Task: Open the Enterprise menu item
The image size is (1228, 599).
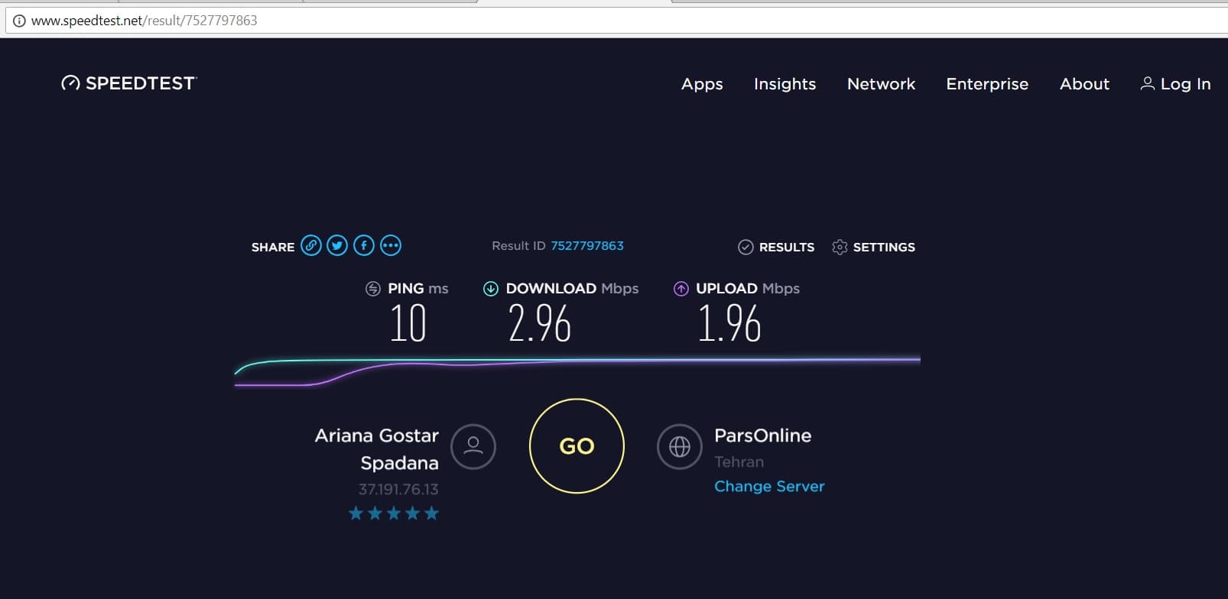Action: click(x=987, y=84)
